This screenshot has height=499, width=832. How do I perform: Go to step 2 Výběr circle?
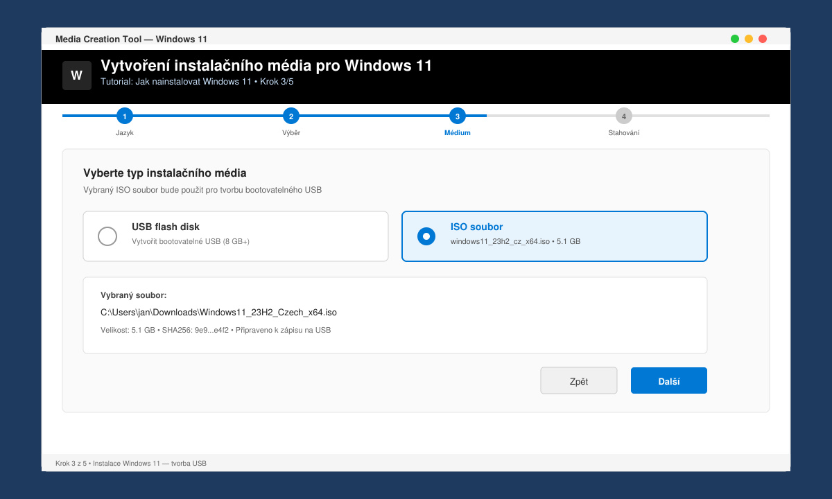291,116
